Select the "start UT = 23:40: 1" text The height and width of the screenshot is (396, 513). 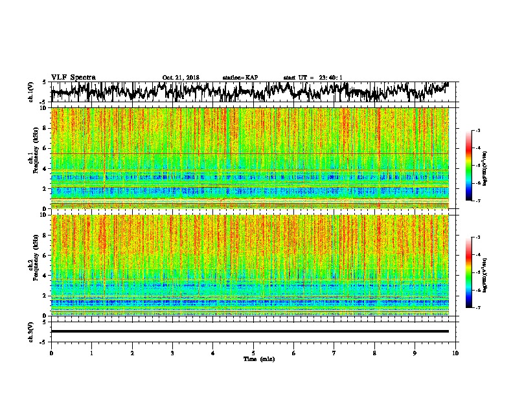(313, 78)
